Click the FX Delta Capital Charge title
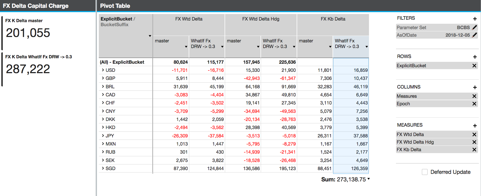 (x=36, y=6)
